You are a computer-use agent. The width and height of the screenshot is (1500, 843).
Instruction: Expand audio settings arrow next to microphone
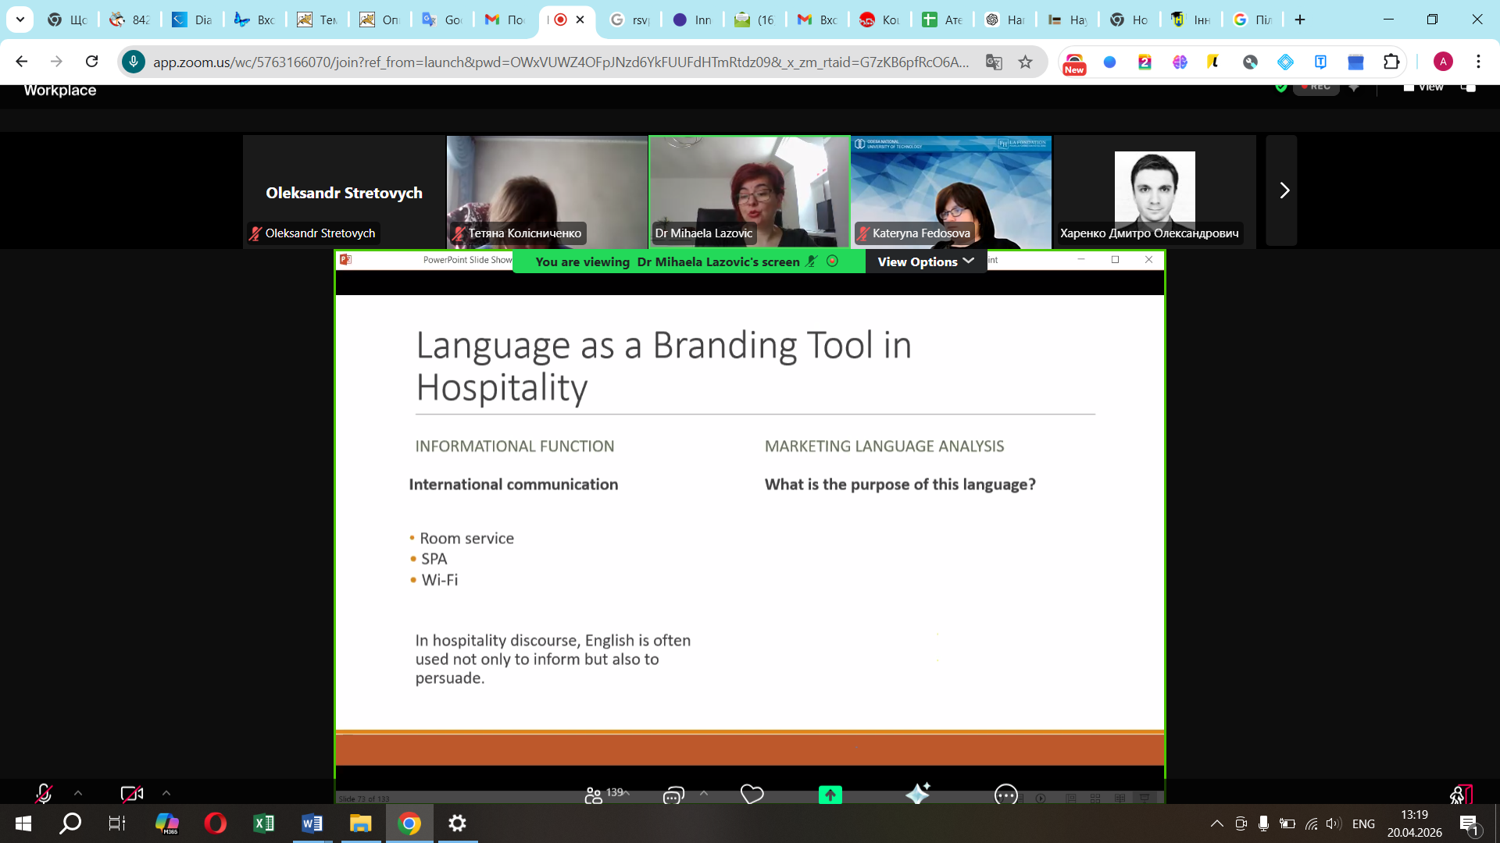78,793
